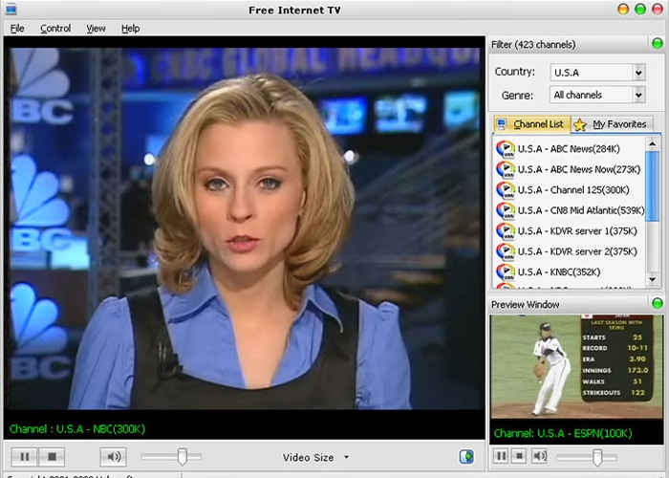Mute the preview window speaker icon
669x478 pixels.
click(539, 456)
